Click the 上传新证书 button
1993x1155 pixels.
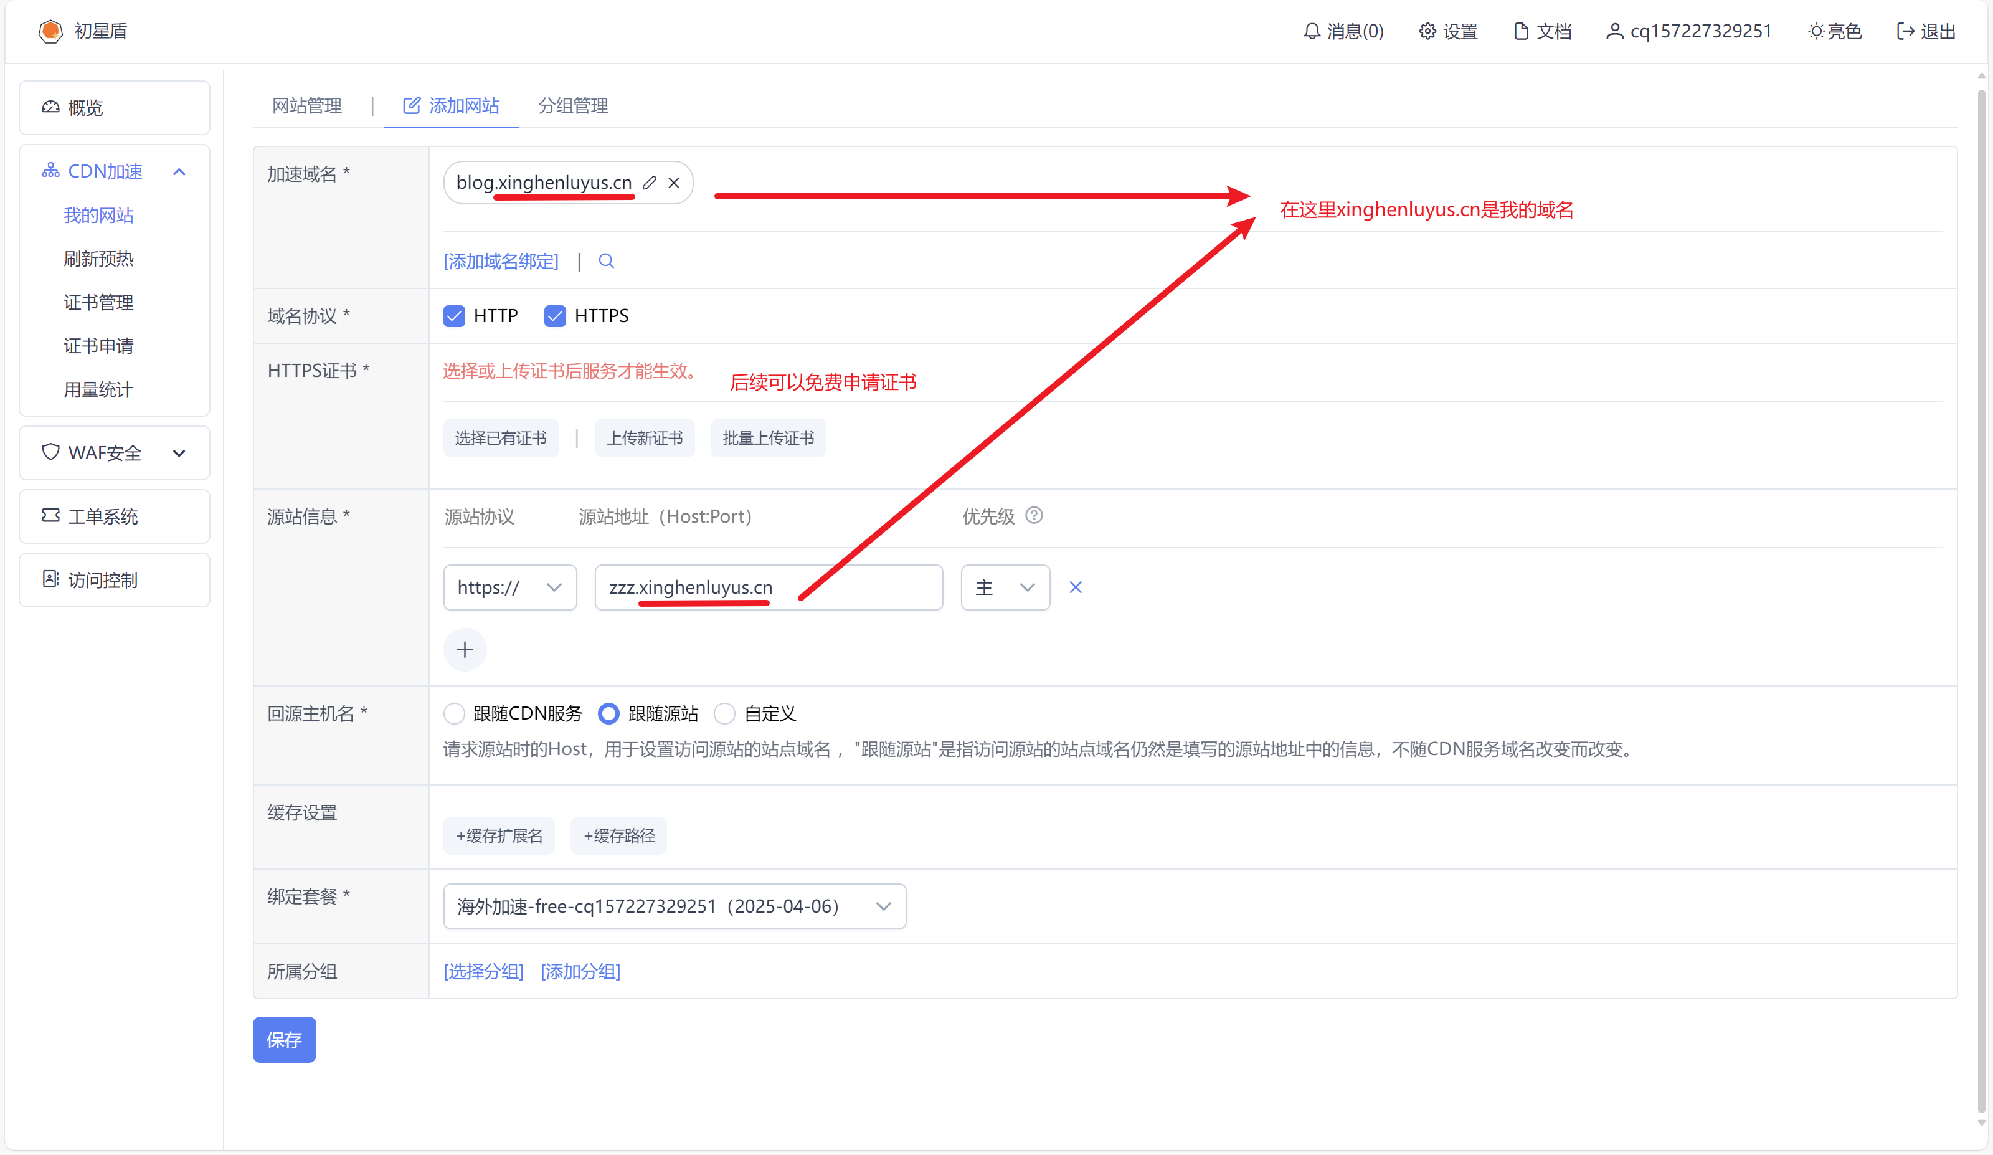[x=645, y=439]
